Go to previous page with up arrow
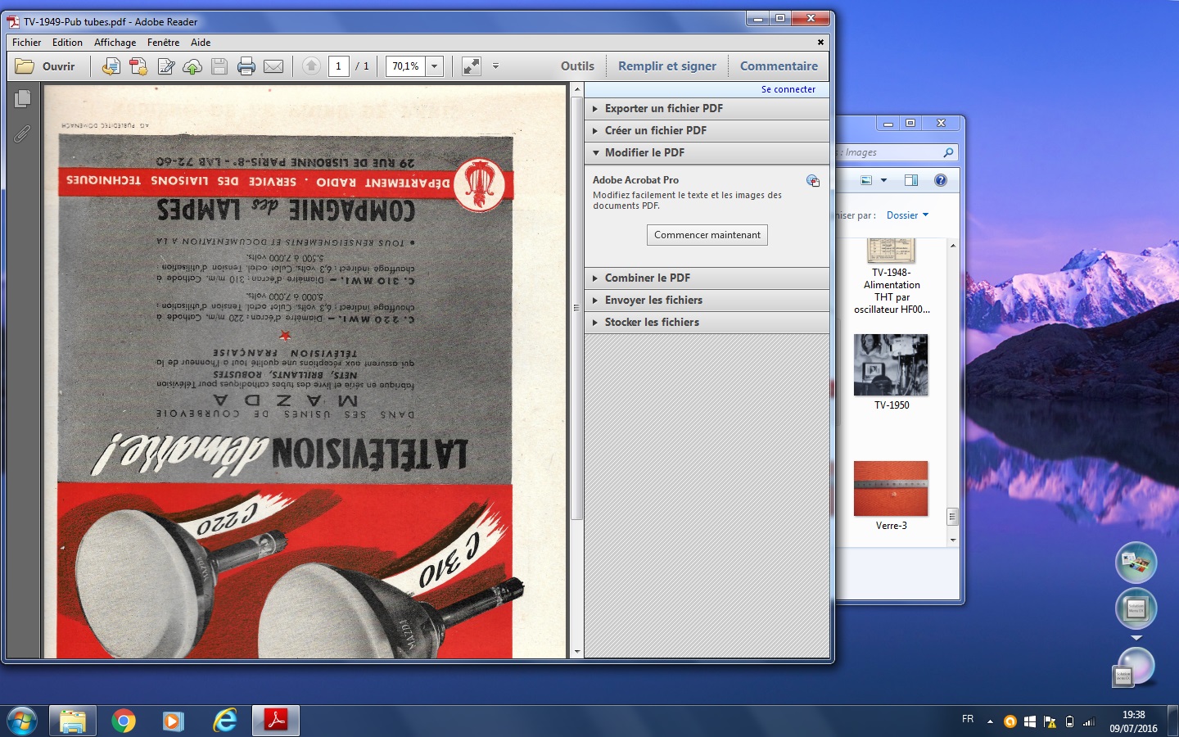The height and width of the screenshot is (737, 1179). pos(311,66)
